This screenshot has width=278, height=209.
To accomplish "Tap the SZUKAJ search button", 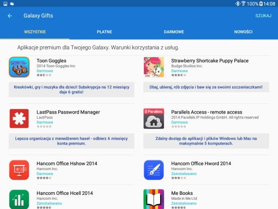I will 263,16.
